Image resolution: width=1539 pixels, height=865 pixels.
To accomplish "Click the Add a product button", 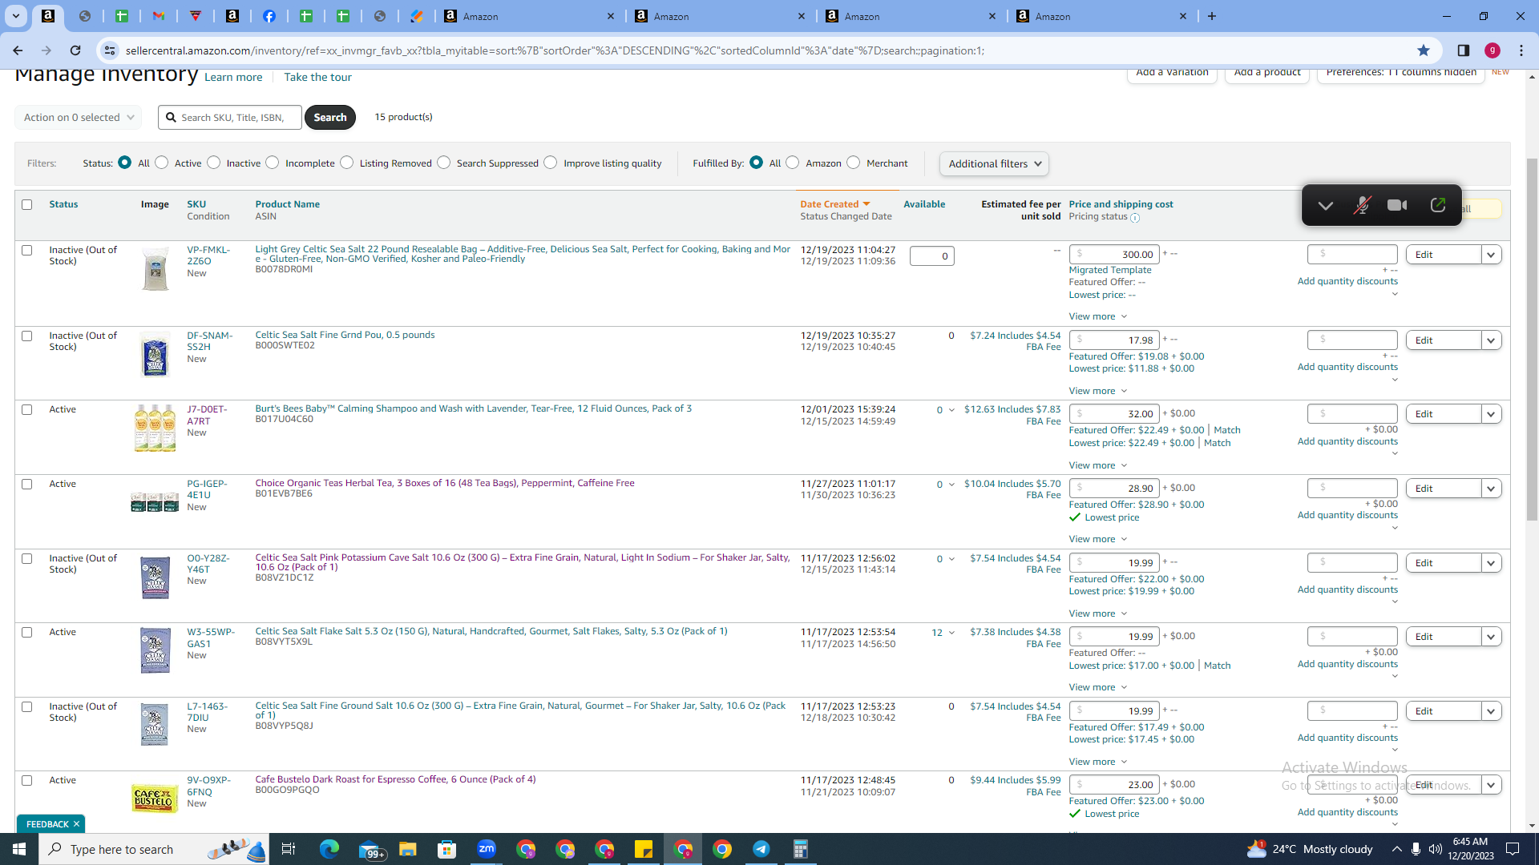I will coord(1267,73).
